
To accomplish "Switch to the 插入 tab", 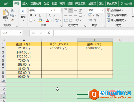I will 25,4.
